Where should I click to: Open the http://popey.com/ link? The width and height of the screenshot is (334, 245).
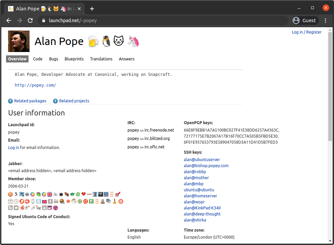[35, 85]
